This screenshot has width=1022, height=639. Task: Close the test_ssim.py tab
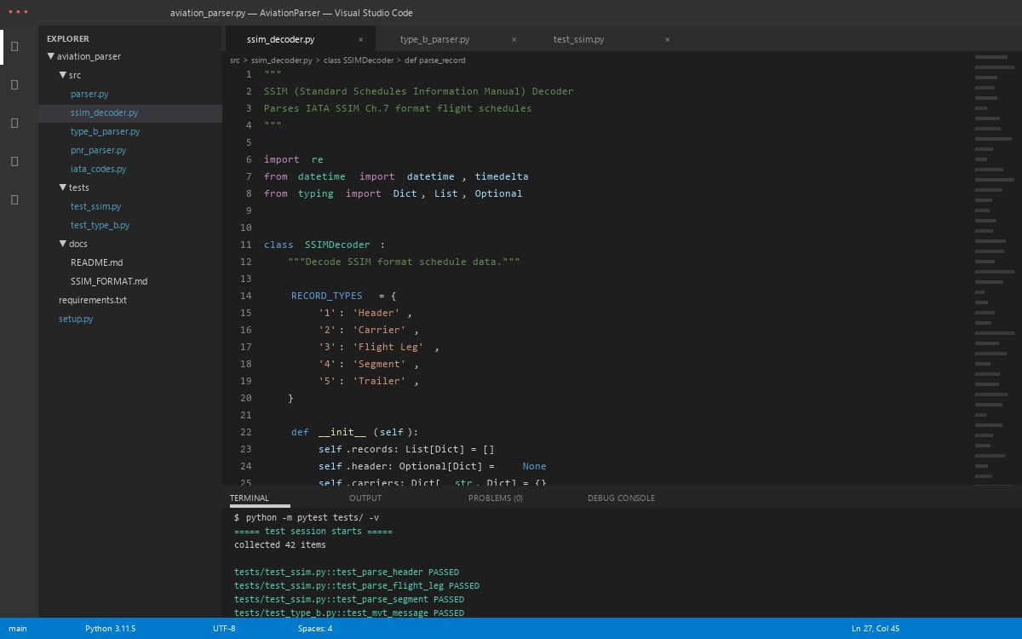point(667,39)
